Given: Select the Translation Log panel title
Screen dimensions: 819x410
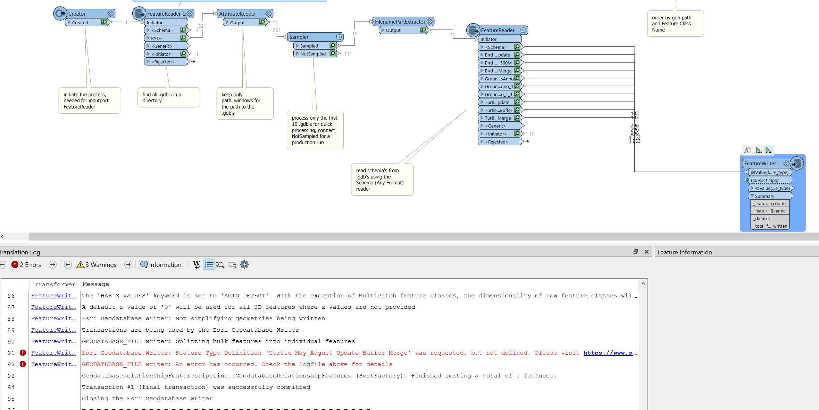Looking at the screenshot, I should pos(20,252).
